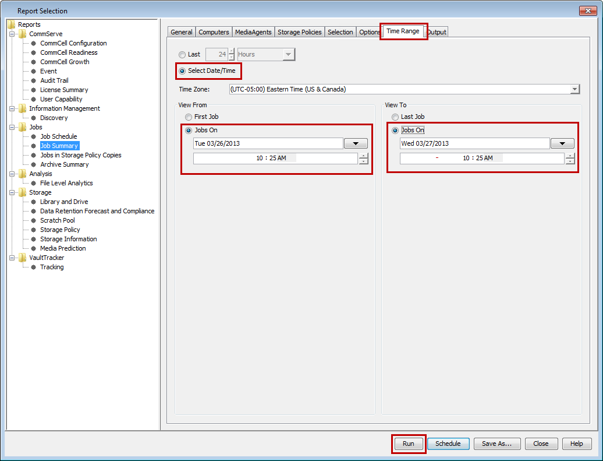
Task: Click the Information Management folder icon
Action: 23,108
